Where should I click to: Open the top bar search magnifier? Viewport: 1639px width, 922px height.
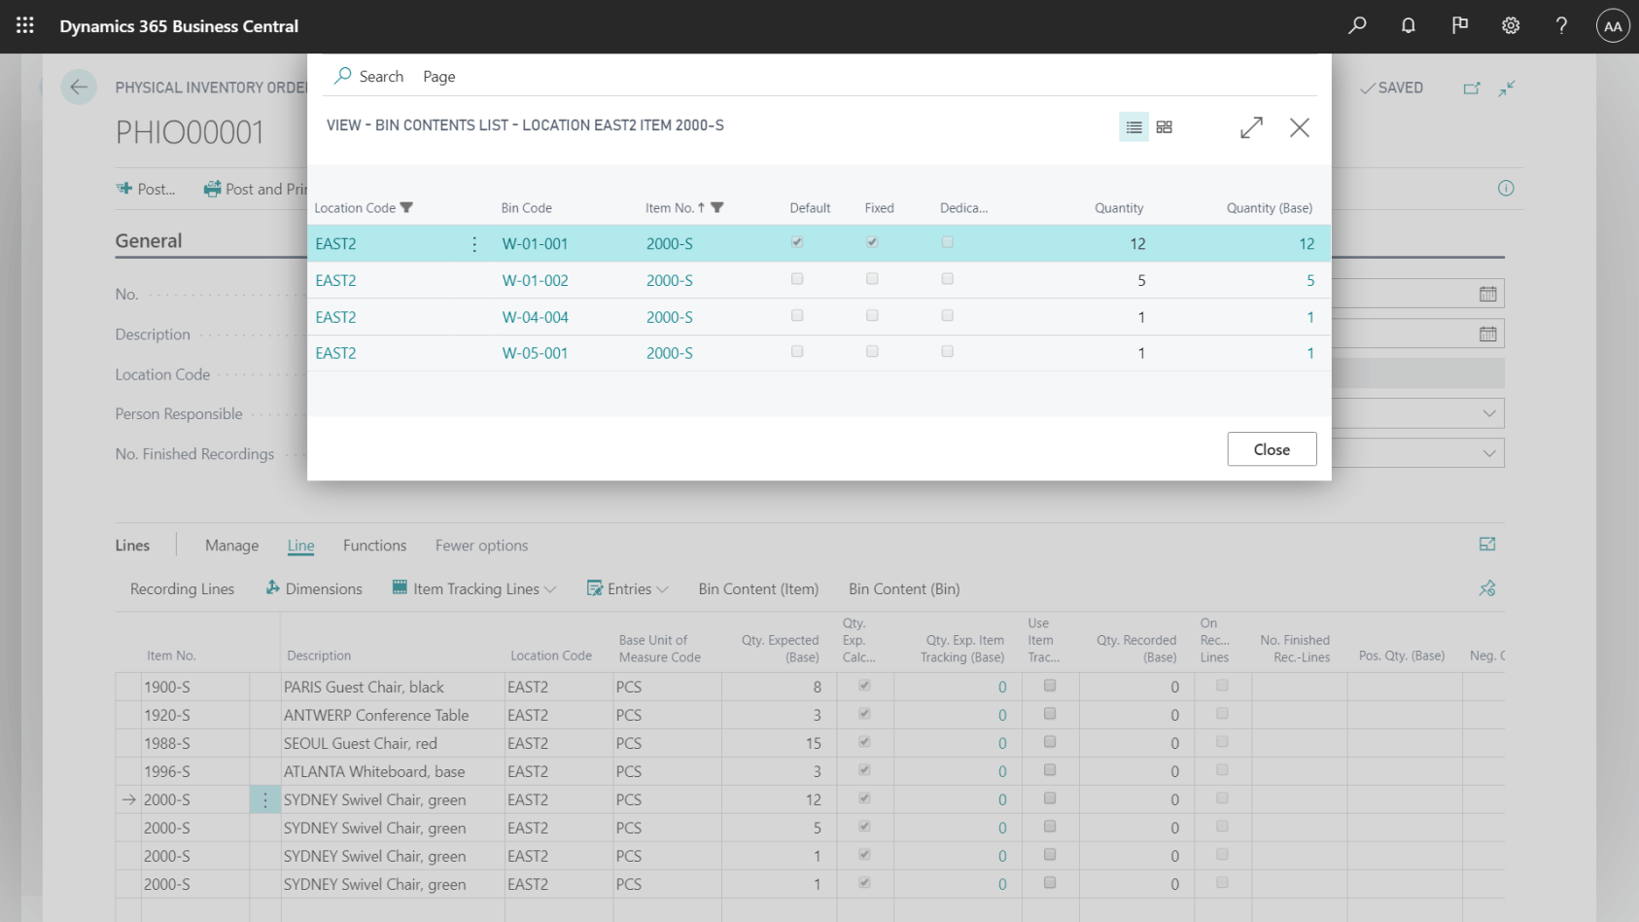pyautogui.click(x=1357, y=26)
